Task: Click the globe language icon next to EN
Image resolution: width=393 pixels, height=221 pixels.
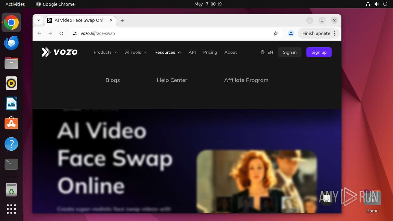Action: (263, 52)
